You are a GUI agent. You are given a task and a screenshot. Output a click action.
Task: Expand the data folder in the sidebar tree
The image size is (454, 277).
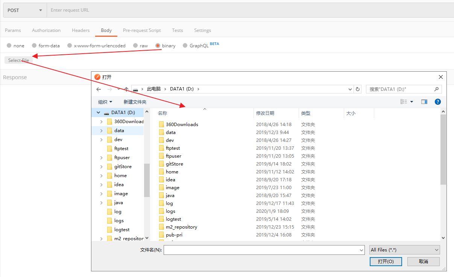(x=100, y=130)
